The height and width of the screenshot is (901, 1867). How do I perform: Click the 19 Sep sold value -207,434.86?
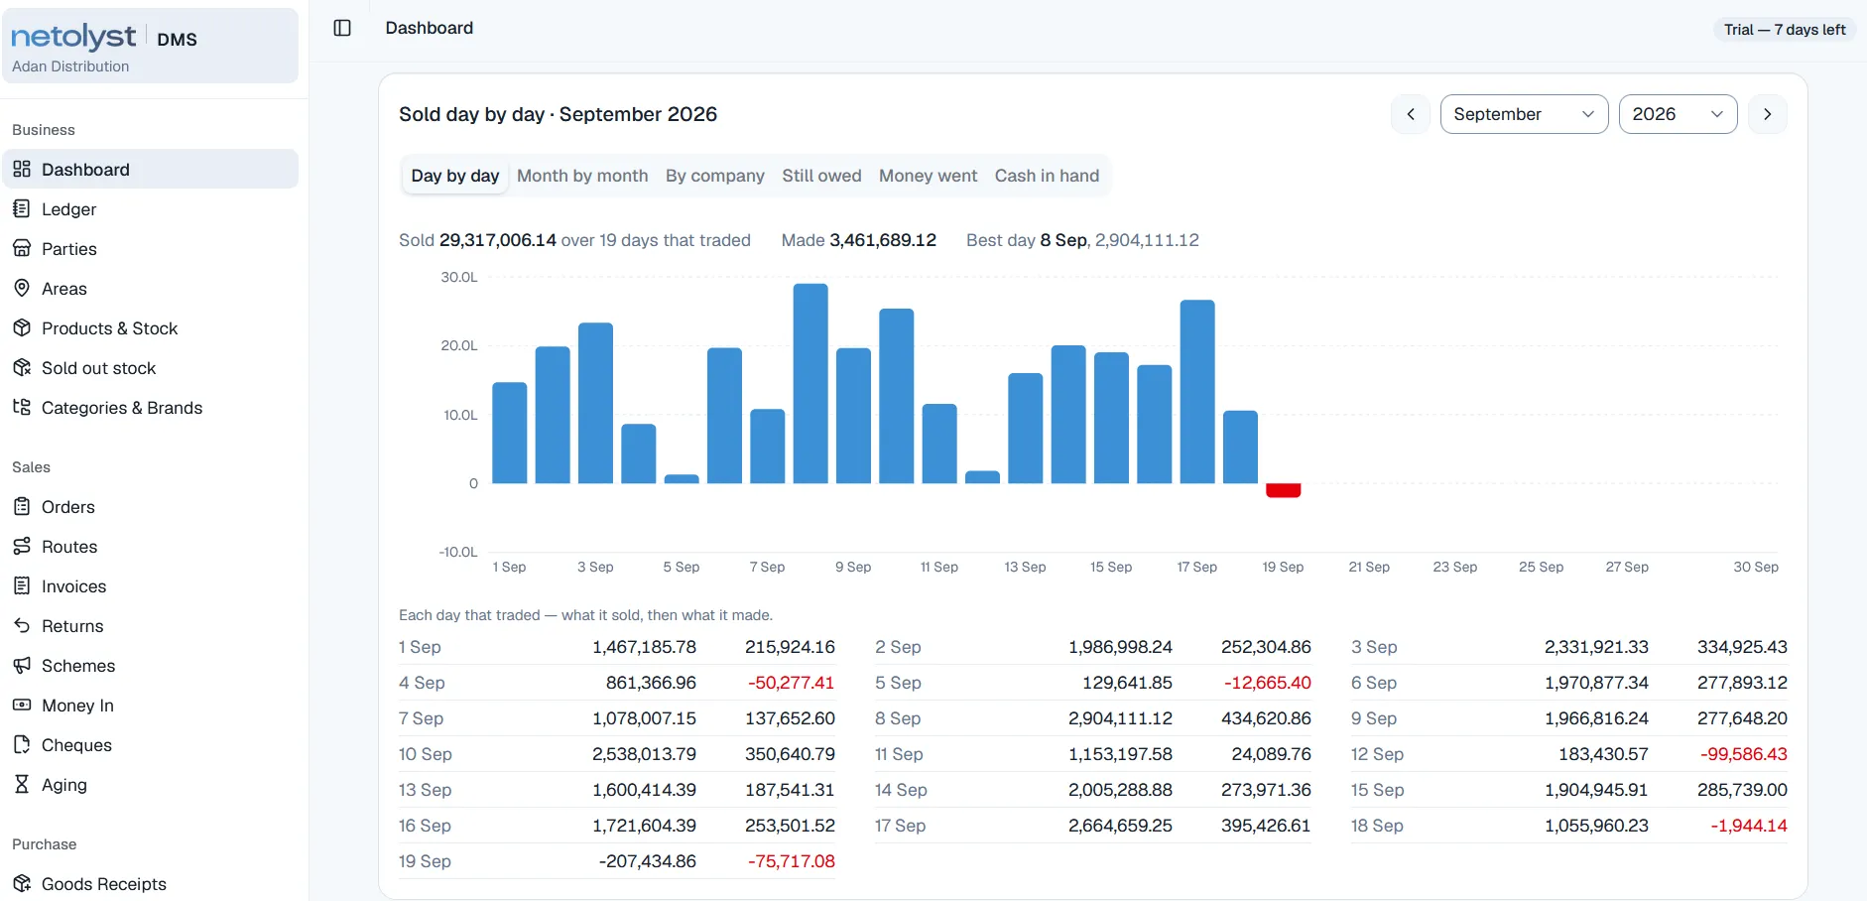click(x=647, y=861)
